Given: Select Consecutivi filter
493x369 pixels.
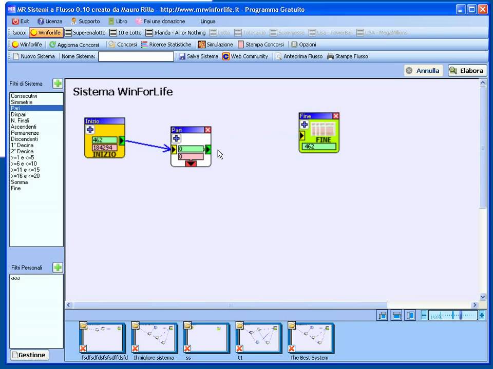Looking at the screenshot, I should click(36, 96).
